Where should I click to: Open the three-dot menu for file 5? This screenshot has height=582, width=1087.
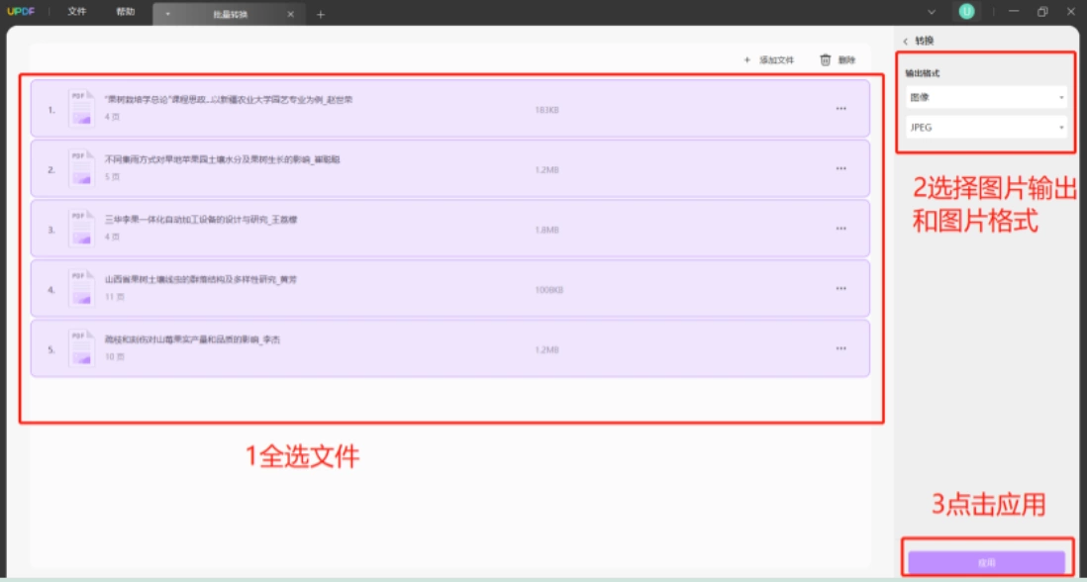click(x=840, y=348)
